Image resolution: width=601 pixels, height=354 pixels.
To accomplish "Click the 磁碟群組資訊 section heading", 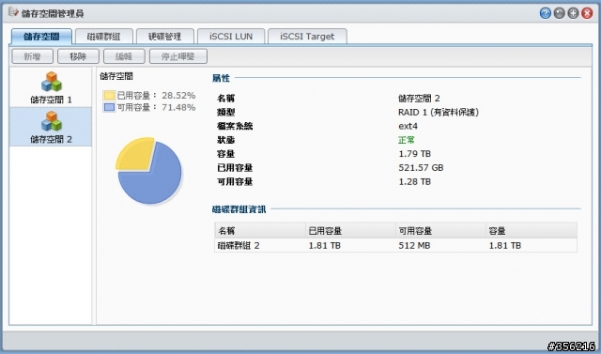I will coord(239,209).
